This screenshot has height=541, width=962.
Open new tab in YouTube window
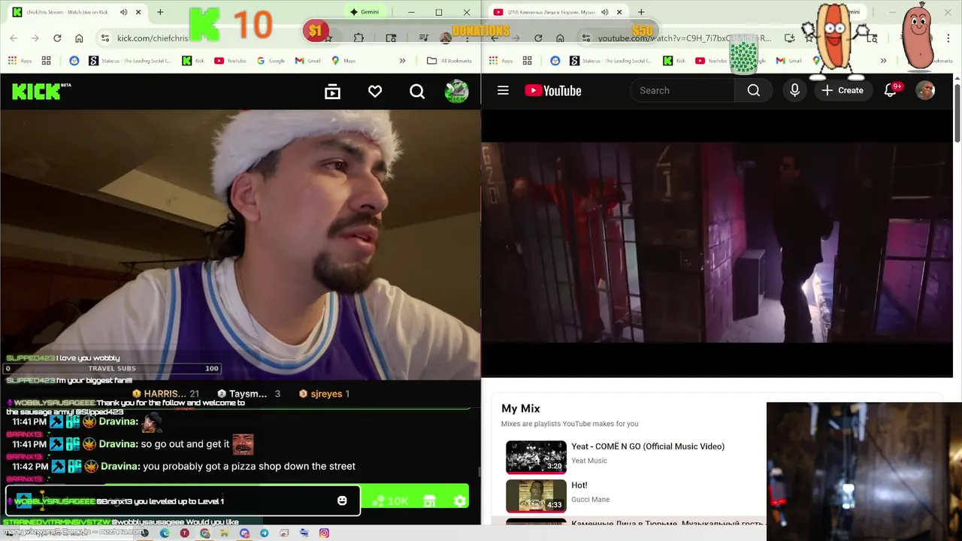(641, 12)
